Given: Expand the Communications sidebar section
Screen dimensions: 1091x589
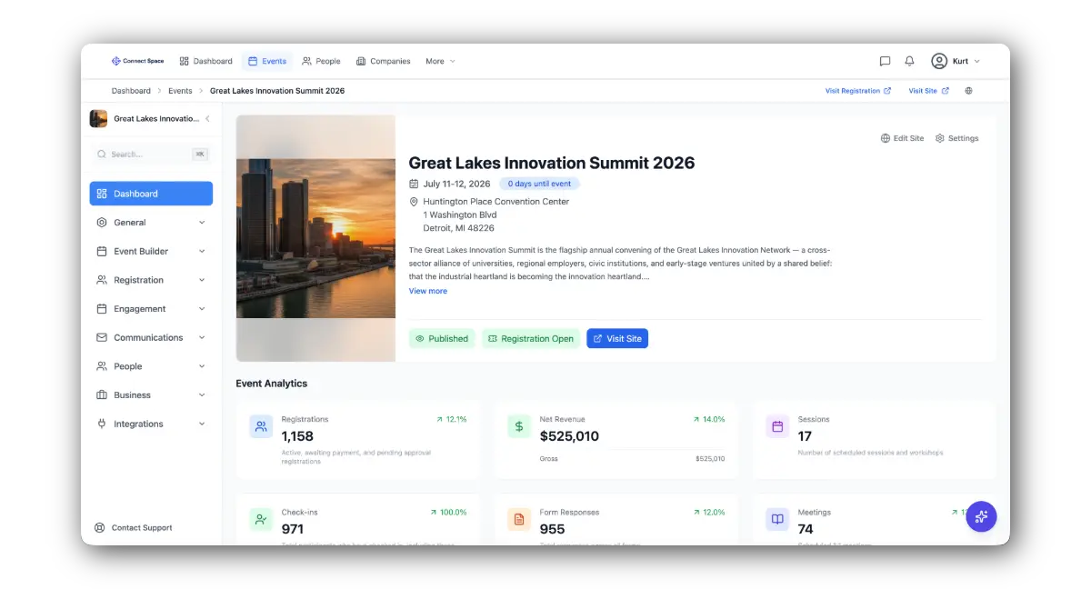Looking at the screenshot, I should 151,338.
